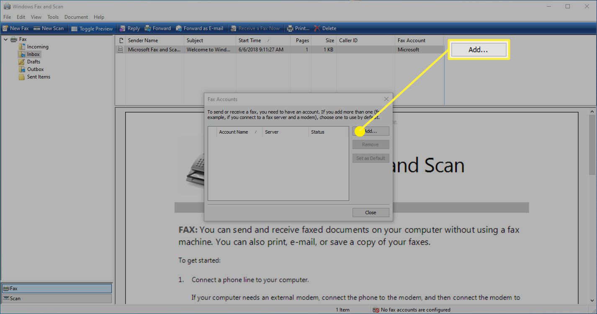The height and width of the screenshot is (314, 597).
Task: Select the Microsoft Fax and Scan message row
Action: (x=279, y=50)
